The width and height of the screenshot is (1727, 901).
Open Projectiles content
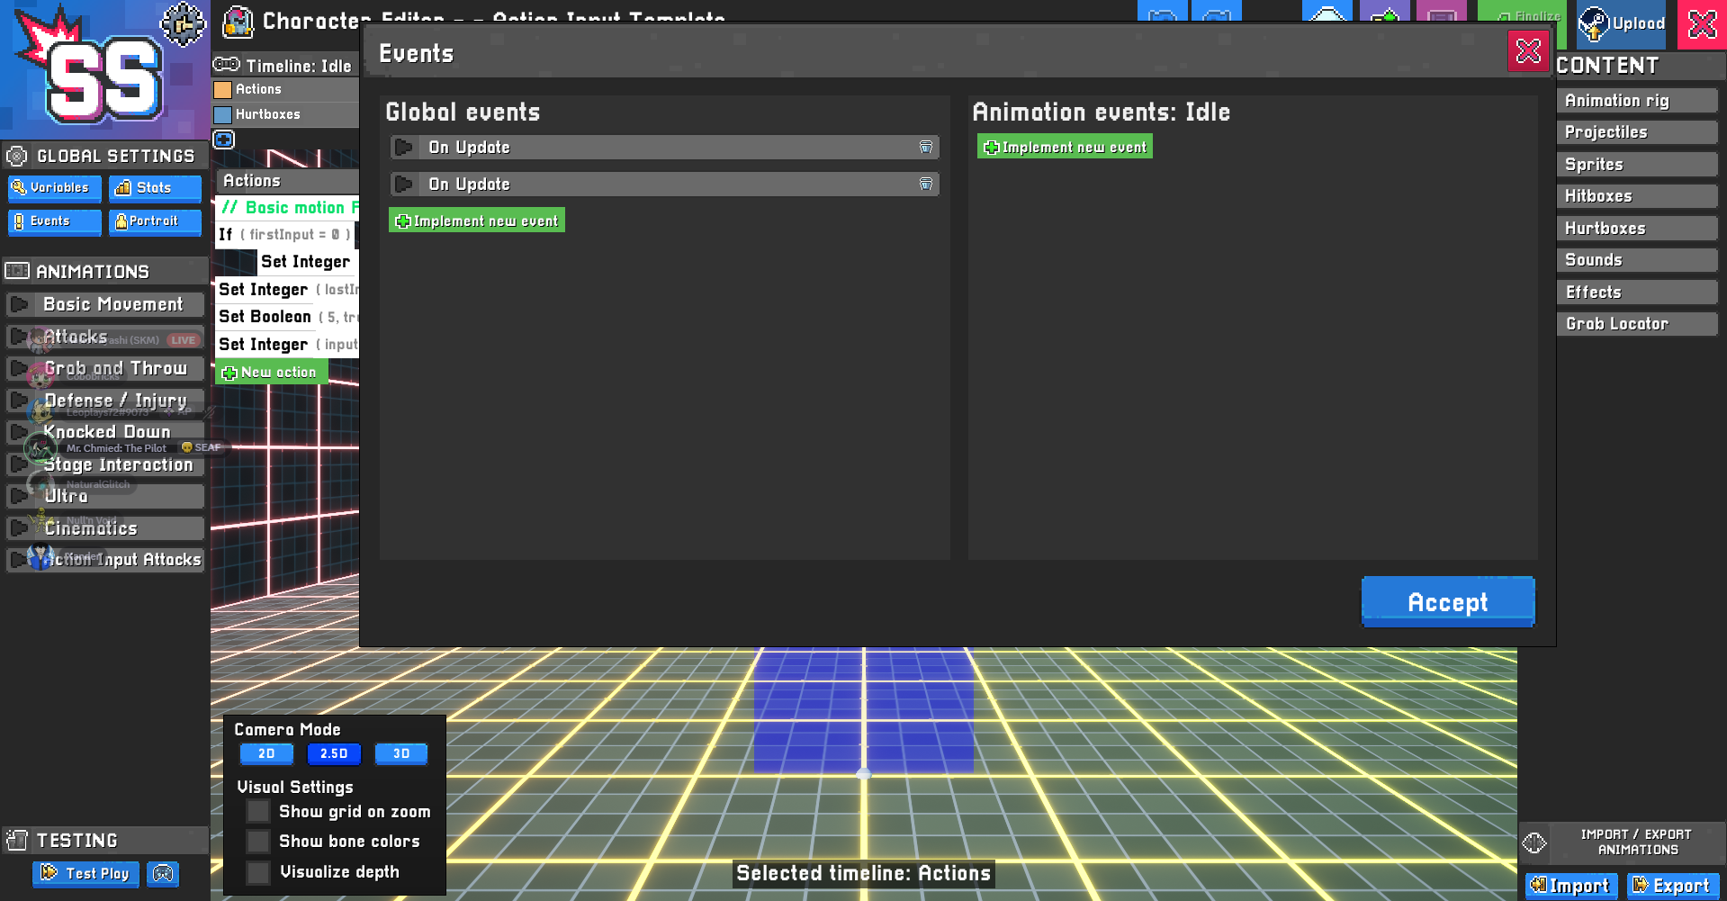click(1637, 132)
